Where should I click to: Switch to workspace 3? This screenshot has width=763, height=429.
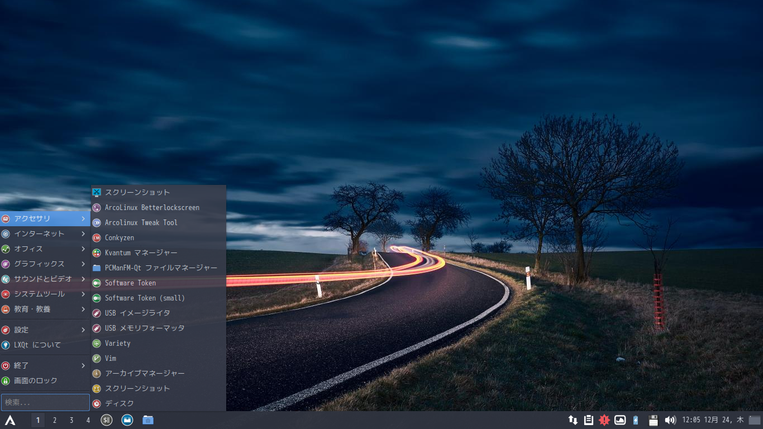pyautogui.click(x=71, y=420)
